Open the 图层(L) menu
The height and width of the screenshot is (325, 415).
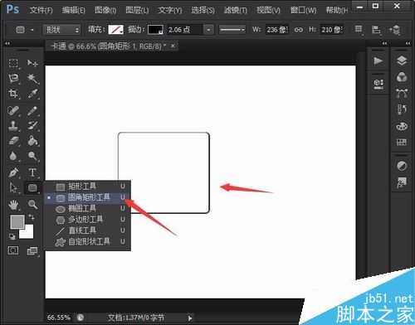137,10
